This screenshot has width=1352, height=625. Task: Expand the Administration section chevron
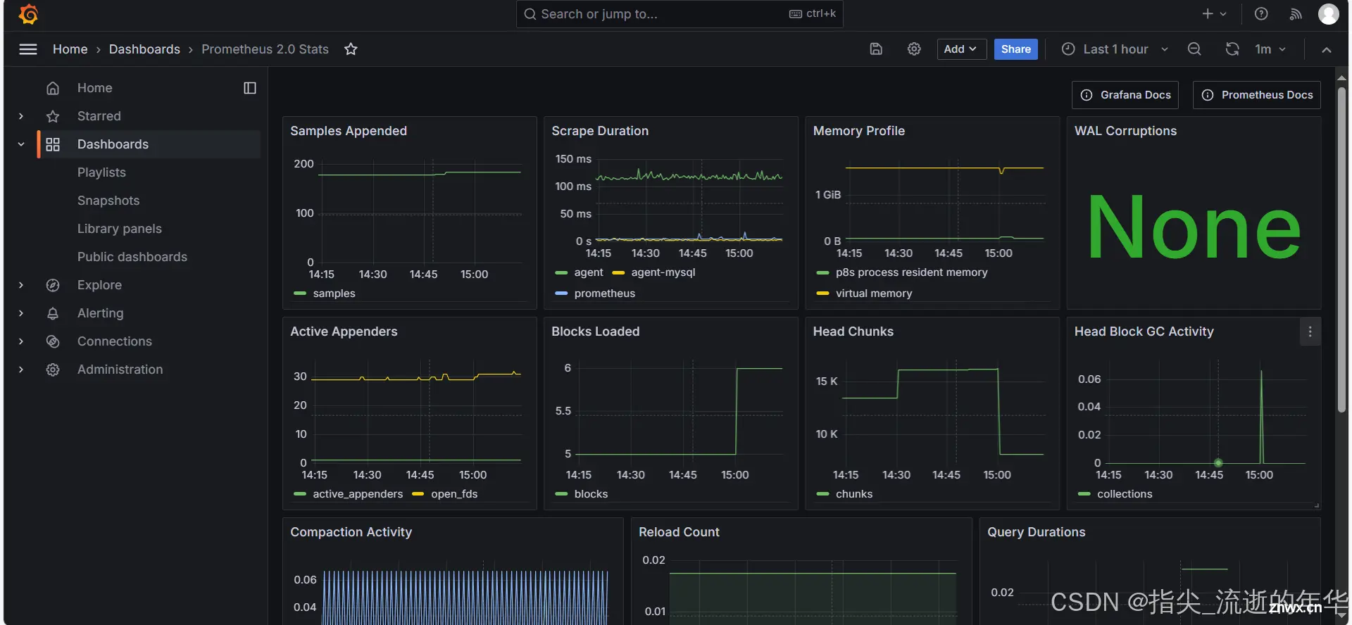click(21, 370)
